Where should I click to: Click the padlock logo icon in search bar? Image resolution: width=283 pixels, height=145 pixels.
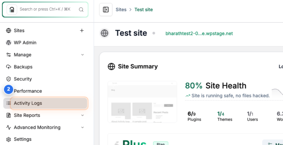click(12, 9)
